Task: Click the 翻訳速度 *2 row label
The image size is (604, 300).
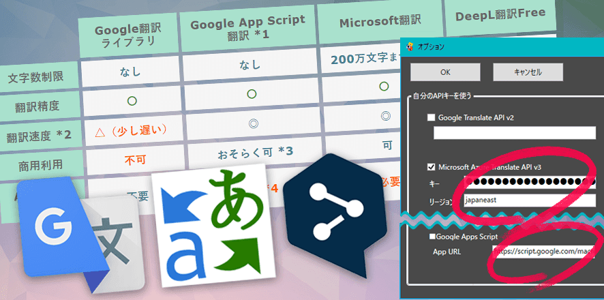Action: (40, 136)
